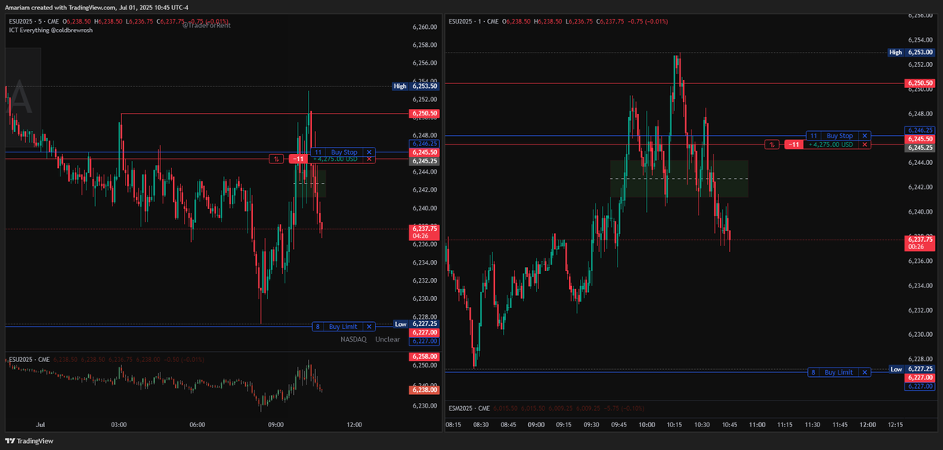Screen dimensions: 943x450
Task: Click quantity 8 on left chart Buy Limit
Action: tap(317, 327)
